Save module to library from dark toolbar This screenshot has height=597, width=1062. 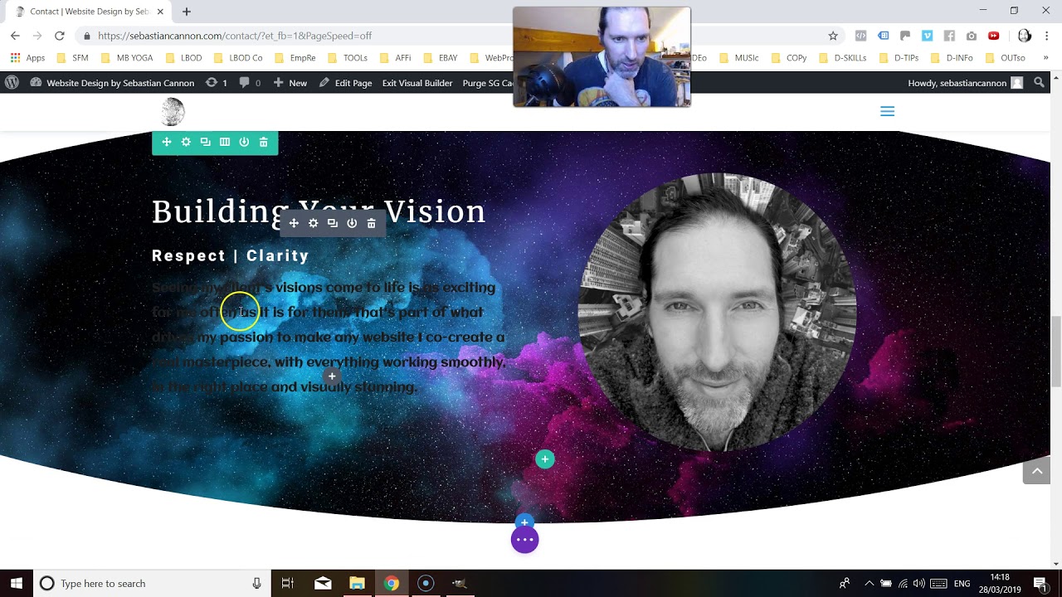(352, 223)
